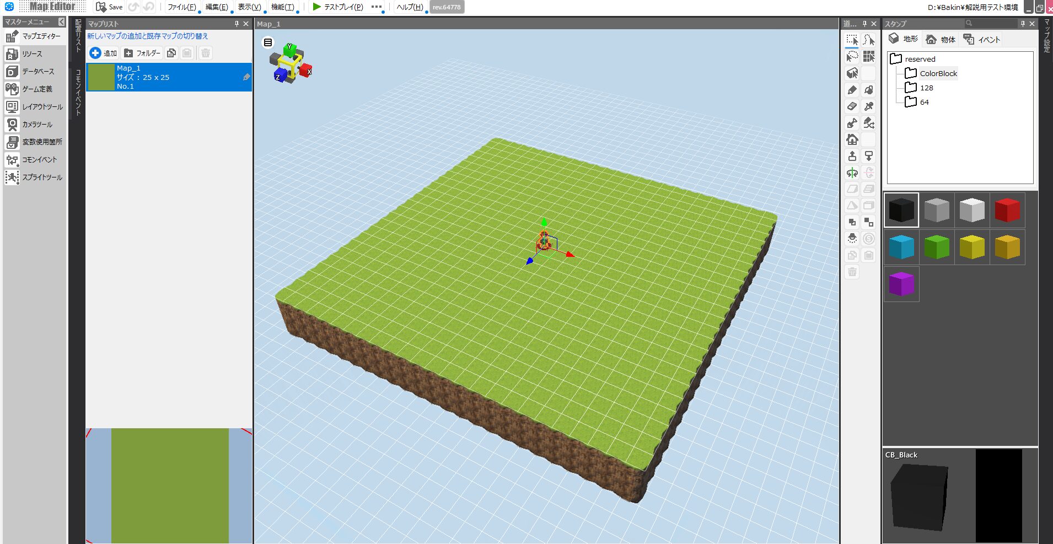Screen dimensions: 1053x544
Task: Open the Database (データベース) from master menu
Action: coord(34,72)
